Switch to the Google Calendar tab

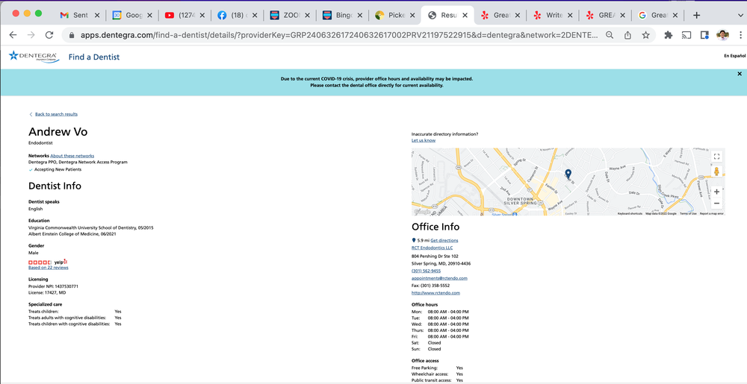pos(132,15)
